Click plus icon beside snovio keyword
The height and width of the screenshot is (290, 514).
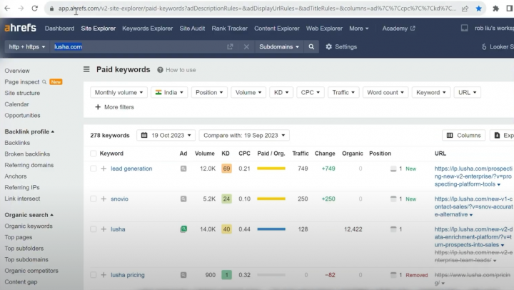[x=104, y=199]
